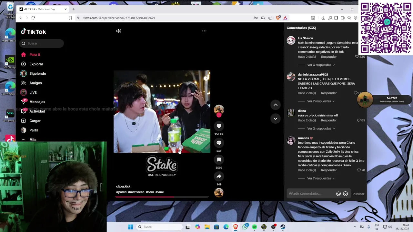Insert a mention with the @ icon
The height and width of the screenshot is (232, 413).
pos(338,194)
